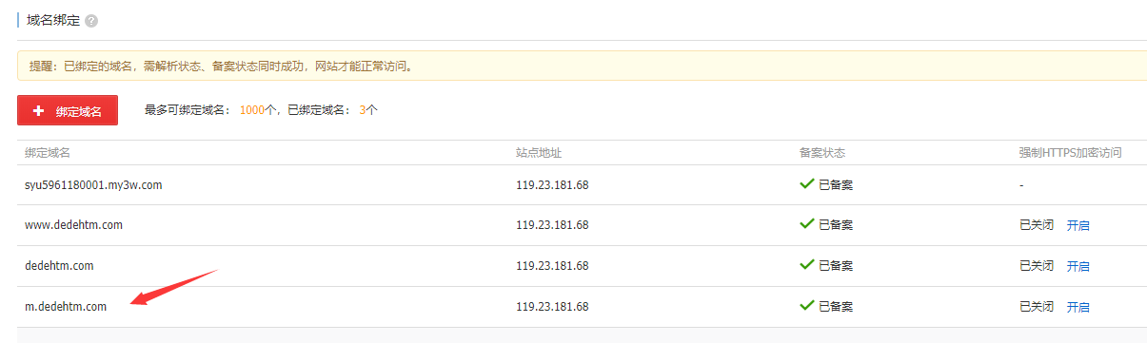
Task: Click the syu5961180001.my3w.com domain name
Action: click(93, 184)
